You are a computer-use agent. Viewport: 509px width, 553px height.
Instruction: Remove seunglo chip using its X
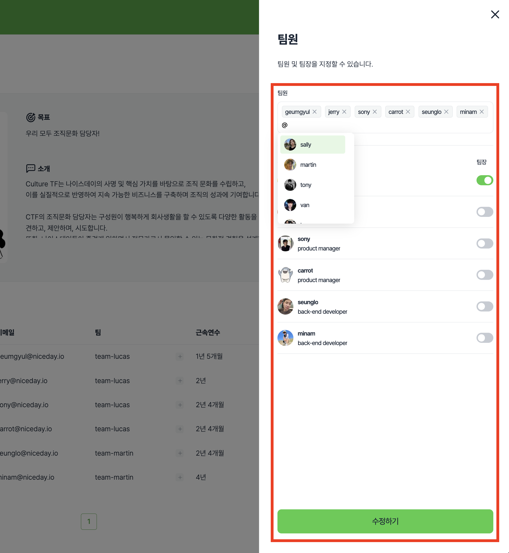446,112
